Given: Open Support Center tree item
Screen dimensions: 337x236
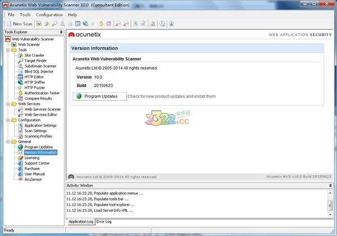Looking at the screenshot, I should [x=37, y=163].
